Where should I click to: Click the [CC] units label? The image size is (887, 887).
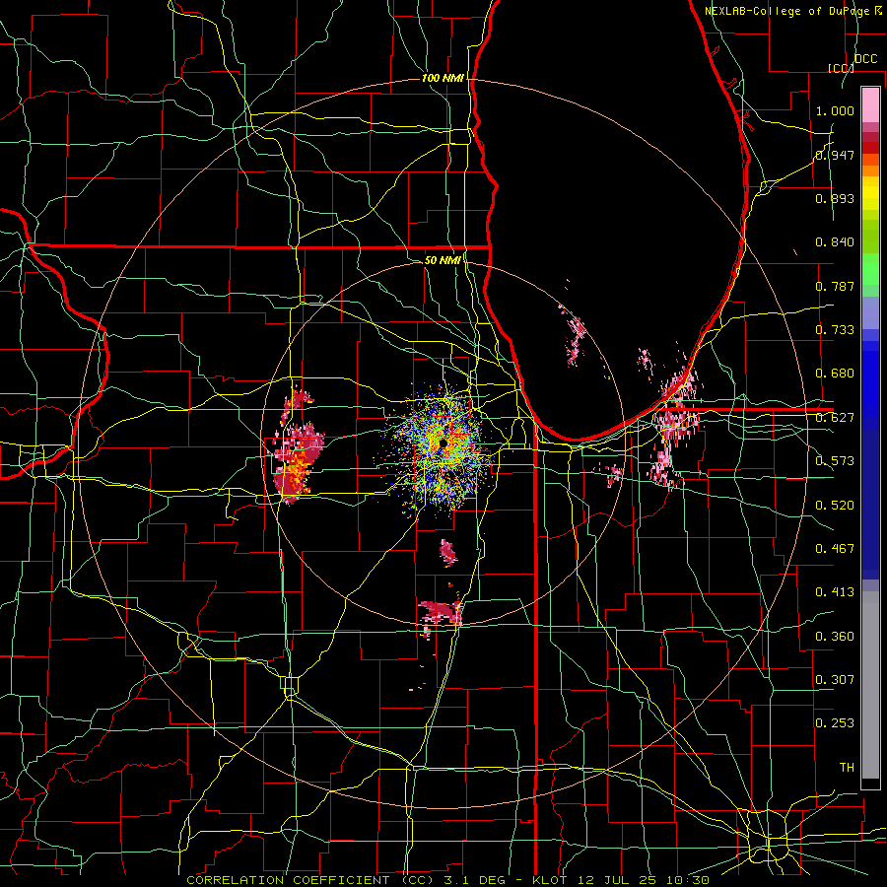tap(841, 68)
